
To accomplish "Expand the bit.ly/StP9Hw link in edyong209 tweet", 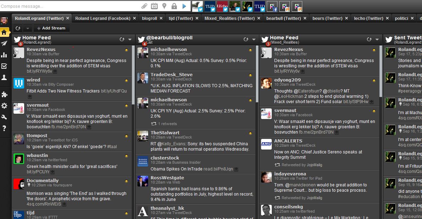I will 372,102.
